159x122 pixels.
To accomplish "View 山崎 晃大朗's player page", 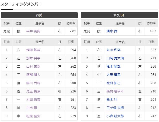I will [115, 58].
